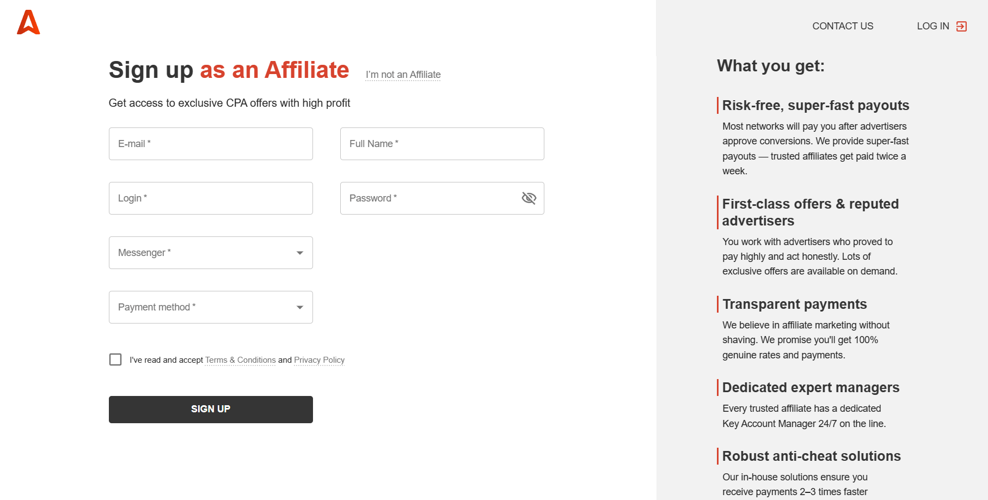988x500 pixels.
Task: Click the Login input field
Action: (x=211, y=198)
